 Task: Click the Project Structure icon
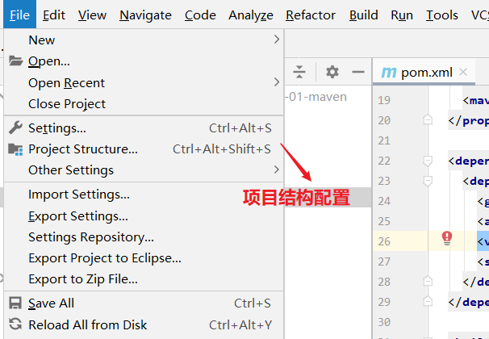(15, 149)
